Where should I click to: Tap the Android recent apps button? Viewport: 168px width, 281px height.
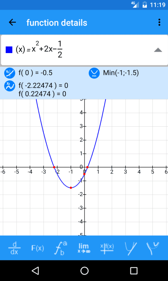[x=134, y=271]
